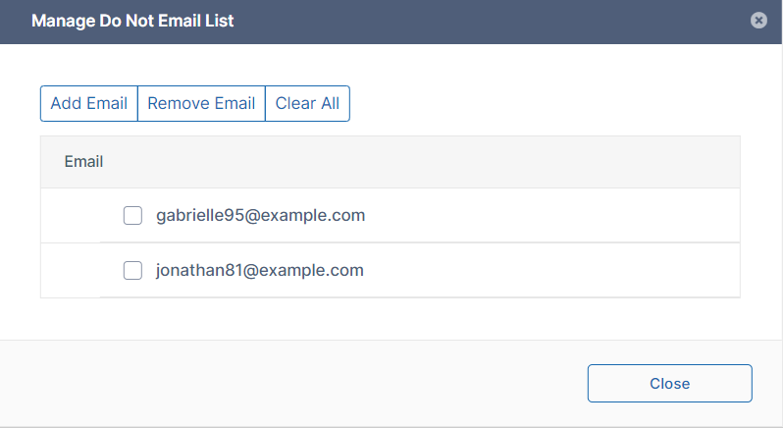This screenshot has width=783, height=428.
Task: Hit the Clear All button
Action: [x=307, y=103]
